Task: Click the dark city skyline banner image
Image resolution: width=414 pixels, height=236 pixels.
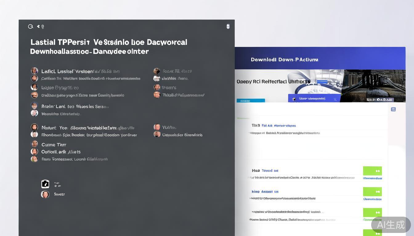Action: 374,85
